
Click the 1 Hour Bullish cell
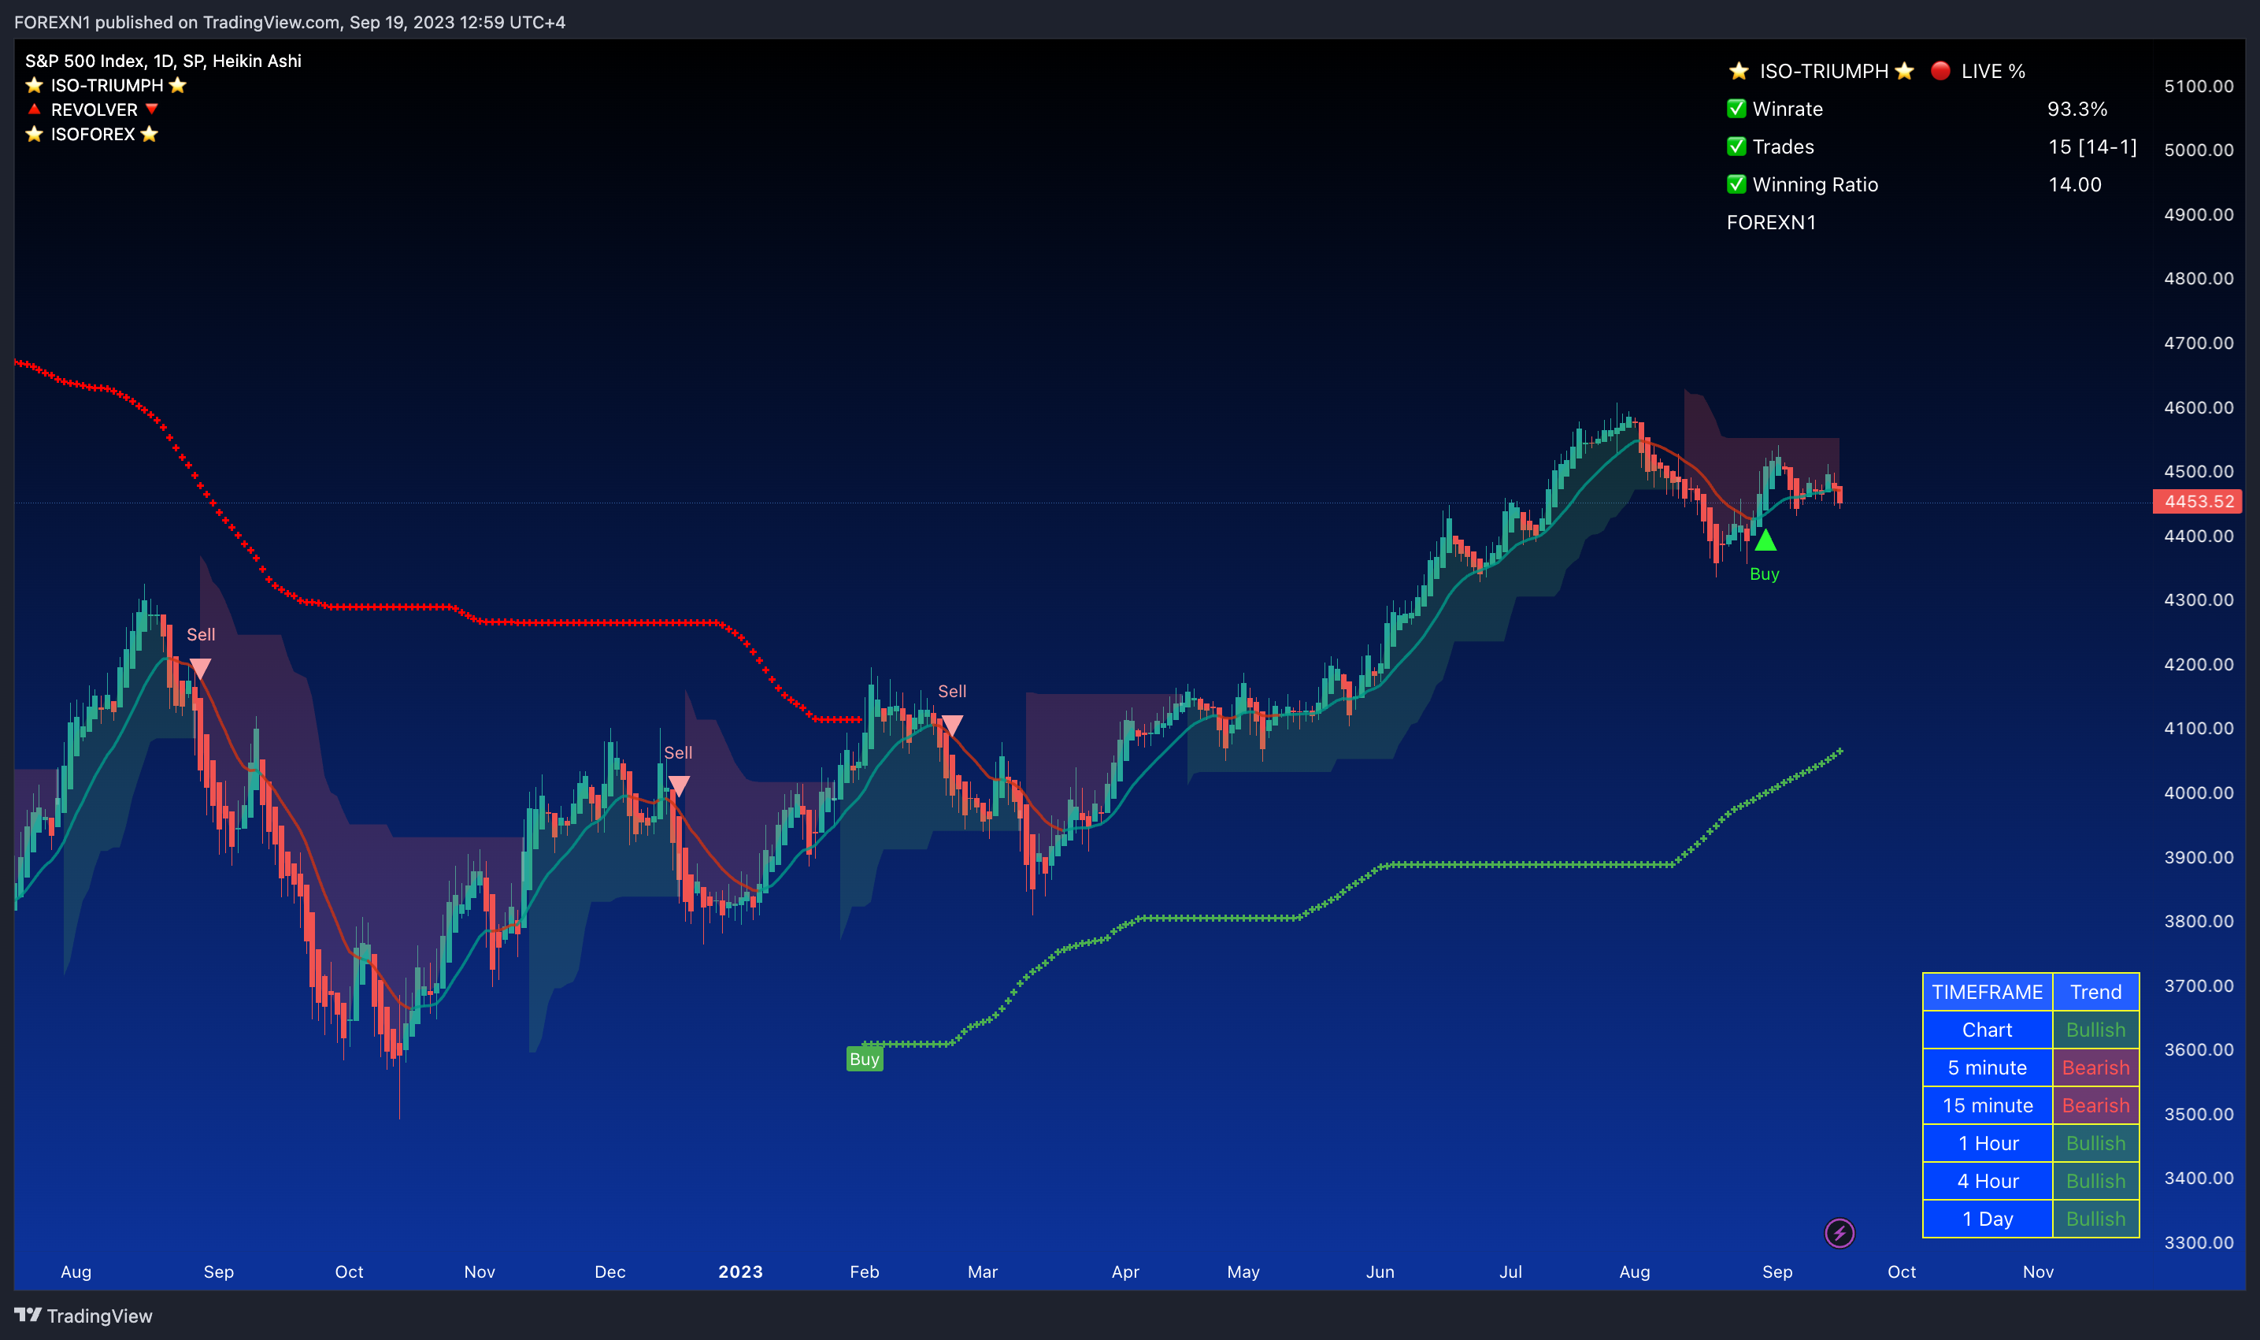(2095, 1143)
